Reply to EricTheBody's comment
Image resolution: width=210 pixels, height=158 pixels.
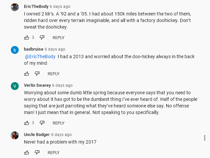[58, 38]
